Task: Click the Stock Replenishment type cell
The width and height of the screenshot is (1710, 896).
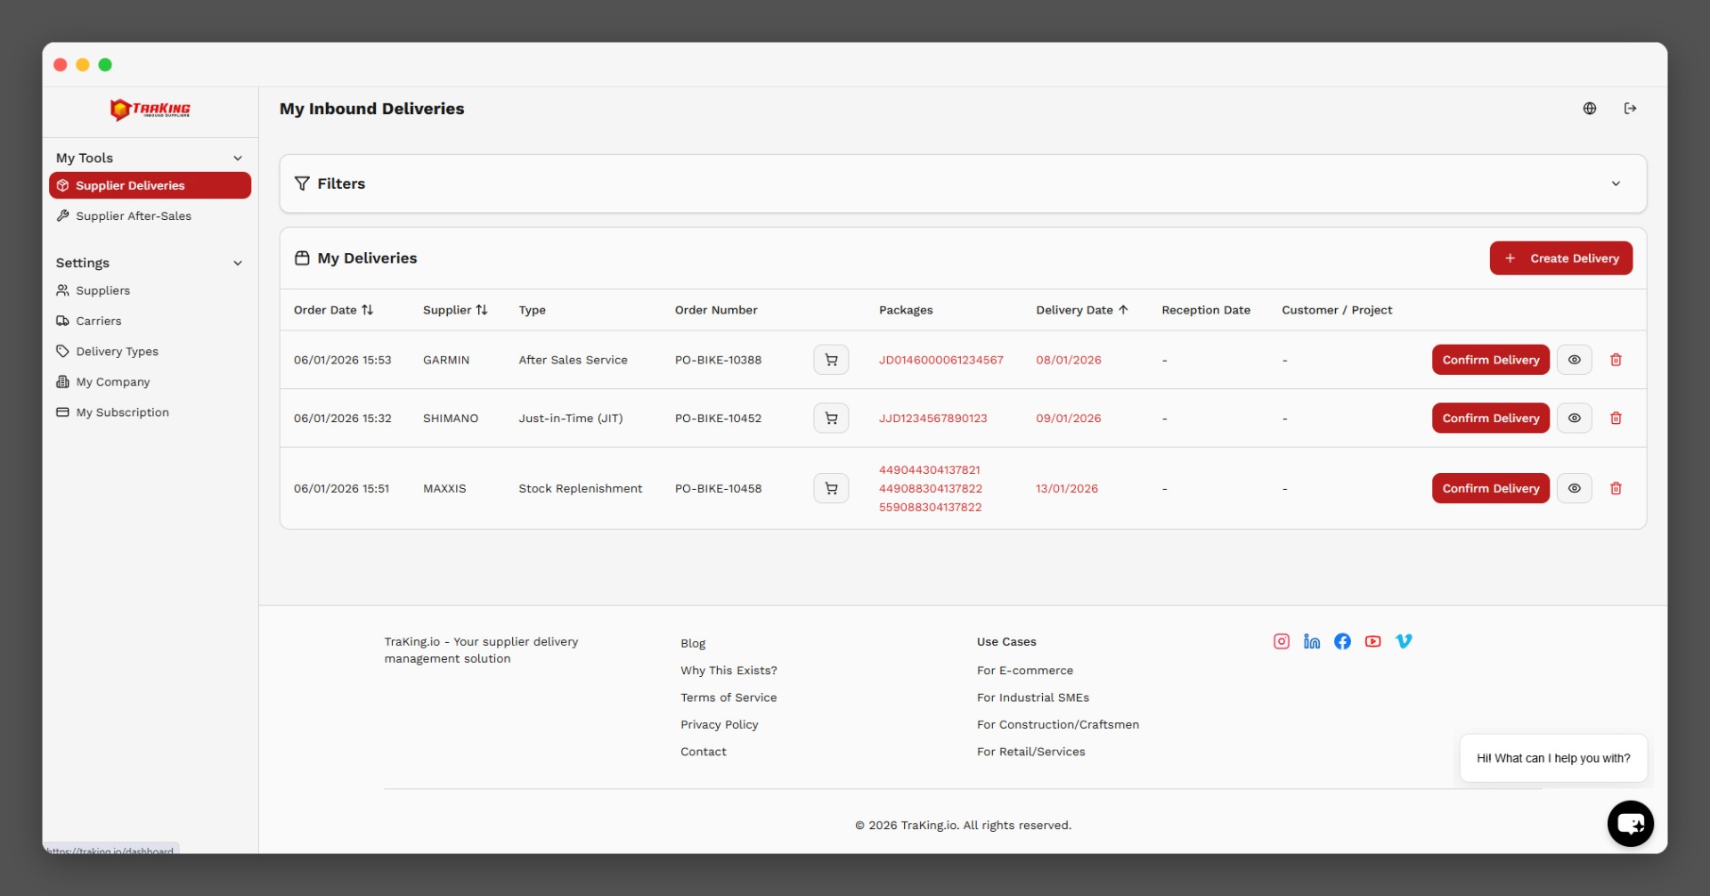Action: (581, 488)
